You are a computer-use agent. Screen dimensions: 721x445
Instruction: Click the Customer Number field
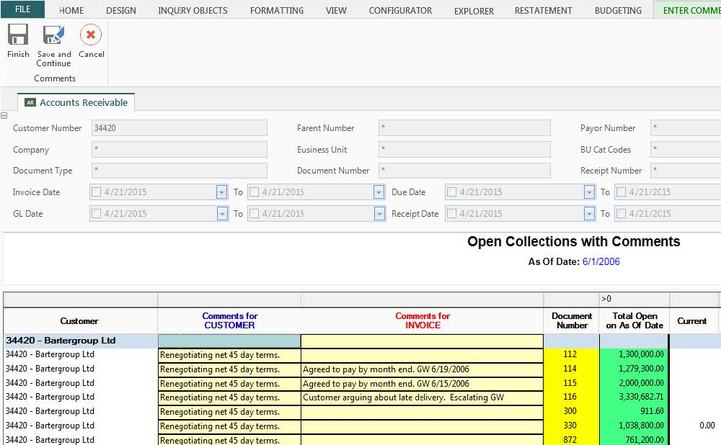179,128
